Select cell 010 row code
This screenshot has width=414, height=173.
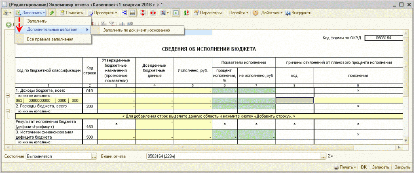pyautogui.click(x=90, y=91)
